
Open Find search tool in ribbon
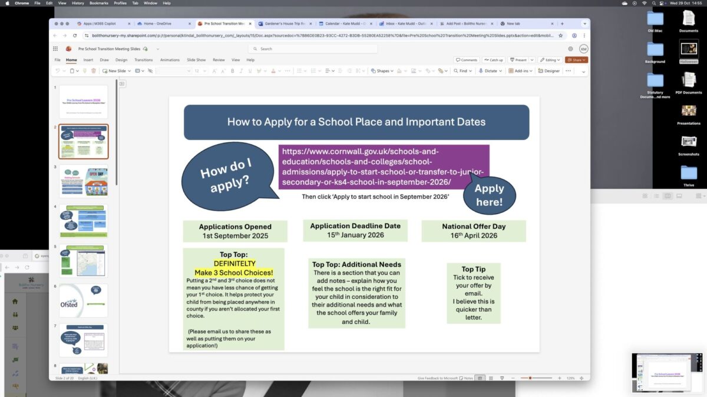tap(460, 71)
